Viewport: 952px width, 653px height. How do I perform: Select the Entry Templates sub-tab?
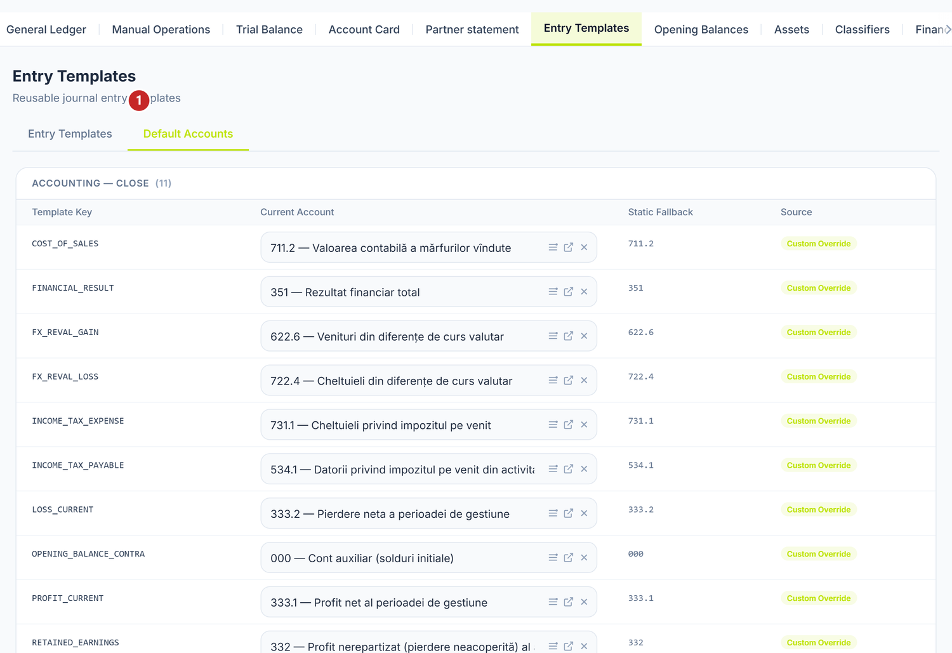pyautogui.click(x=70, y=134)
